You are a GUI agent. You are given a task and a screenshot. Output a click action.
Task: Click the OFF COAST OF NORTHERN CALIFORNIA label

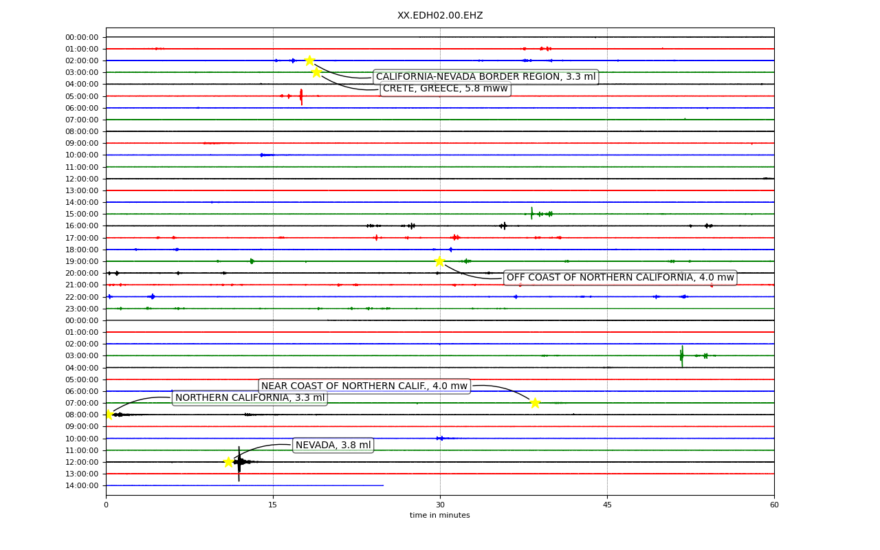tap(621, 278)
